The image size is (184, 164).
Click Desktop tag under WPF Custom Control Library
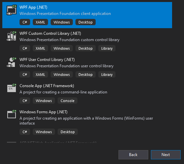[85, 48]
